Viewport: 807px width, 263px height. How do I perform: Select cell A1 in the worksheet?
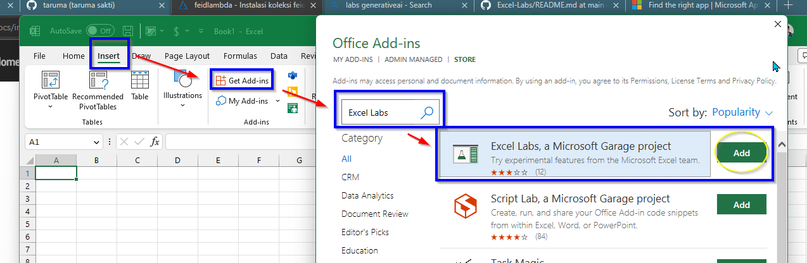[56, 173]
